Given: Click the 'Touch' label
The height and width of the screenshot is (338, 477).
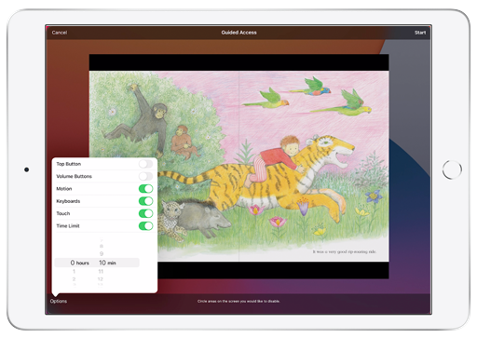Looking at the screenshot, I should point(63,213).
